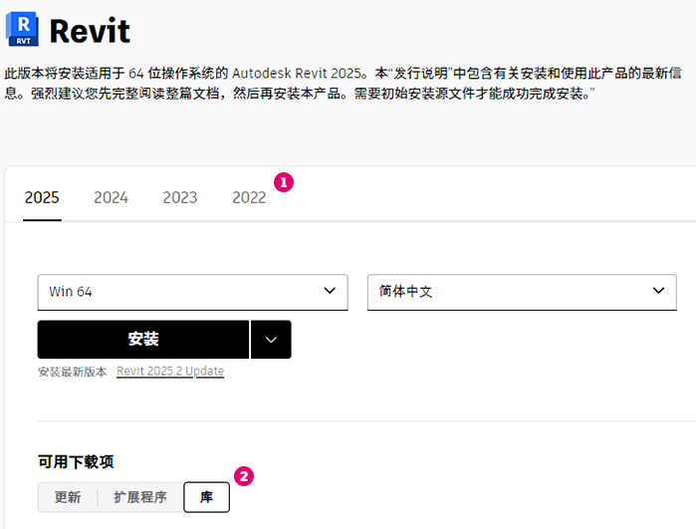Open the 简体中文 language dropdown

click(522, 292)
